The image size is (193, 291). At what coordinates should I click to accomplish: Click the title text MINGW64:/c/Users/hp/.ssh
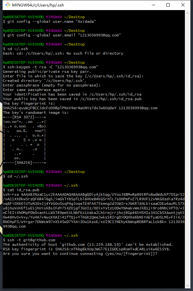(x=38, y=5)
